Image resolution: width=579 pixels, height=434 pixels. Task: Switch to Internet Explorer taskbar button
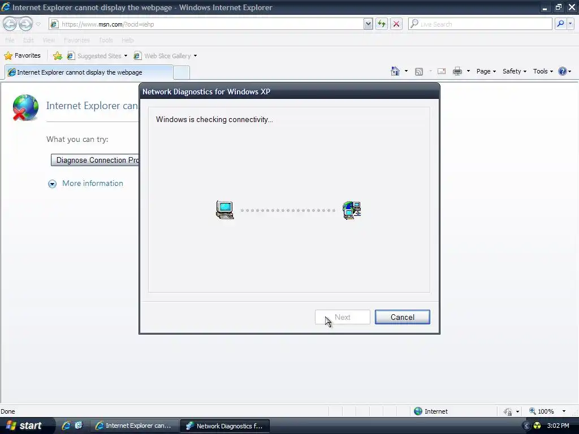pyautogui.click(x=135, y=426)
